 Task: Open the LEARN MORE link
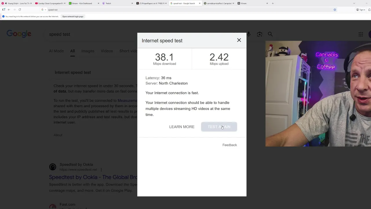click(182, 127)
